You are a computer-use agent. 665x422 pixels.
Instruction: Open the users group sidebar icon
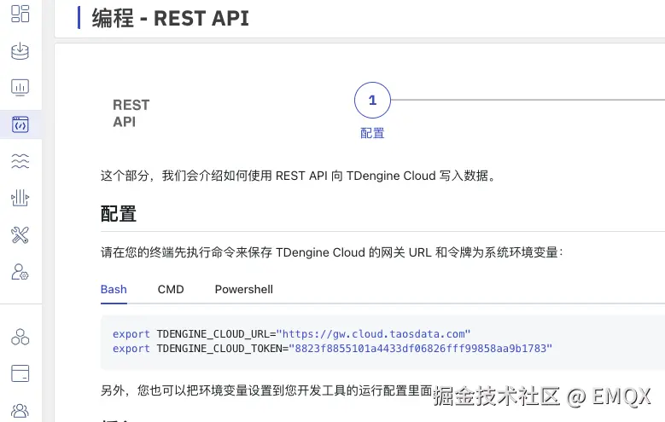click(x=20, y=410)
